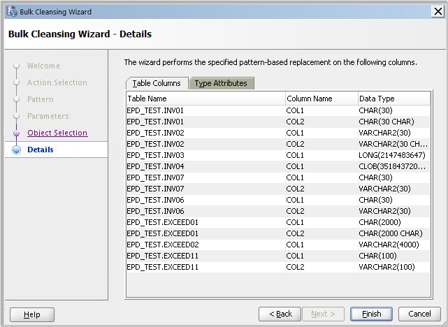Select the Details step in sidebar

point(41,150)
